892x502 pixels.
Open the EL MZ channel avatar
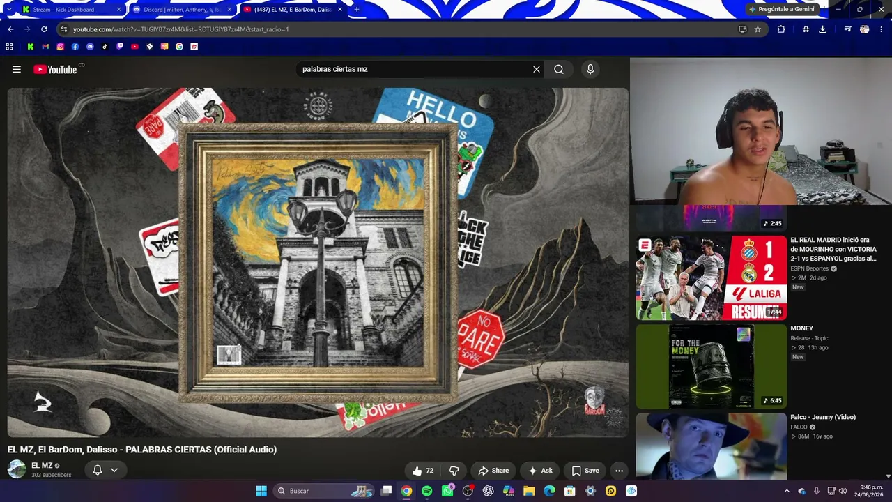tap(17, 469)
